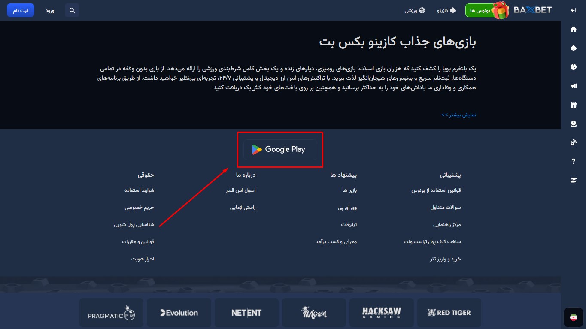586x329 pixels.
Task: Click the Hacksaw Gaming provider logo
Action: pyautogui.click(x=382, y=313)
